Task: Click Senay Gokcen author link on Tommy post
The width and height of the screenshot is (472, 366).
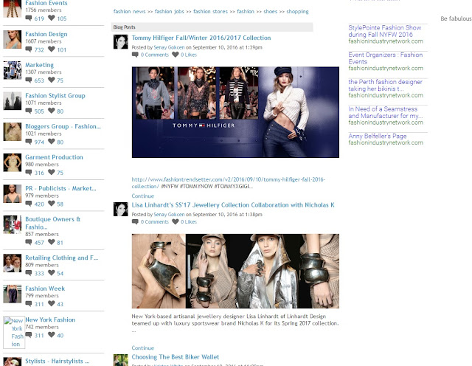Action: click(169, 47)
